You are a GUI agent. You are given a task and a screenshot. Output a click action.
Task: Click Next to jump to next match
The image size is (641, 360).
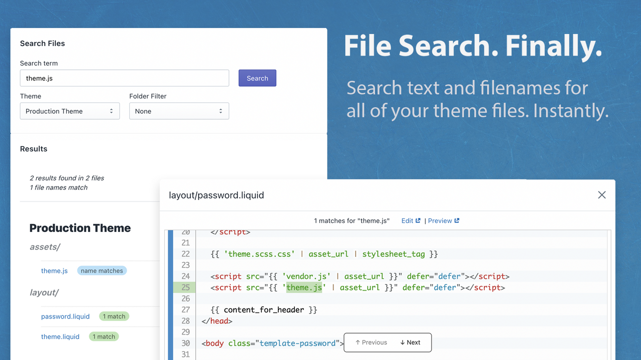click(x=412, y=342)
